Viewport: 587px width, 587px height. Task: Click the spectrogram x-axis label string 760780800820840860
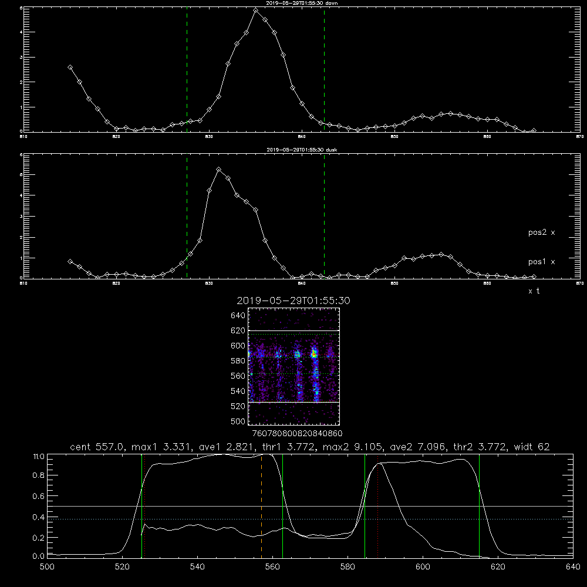297,434
